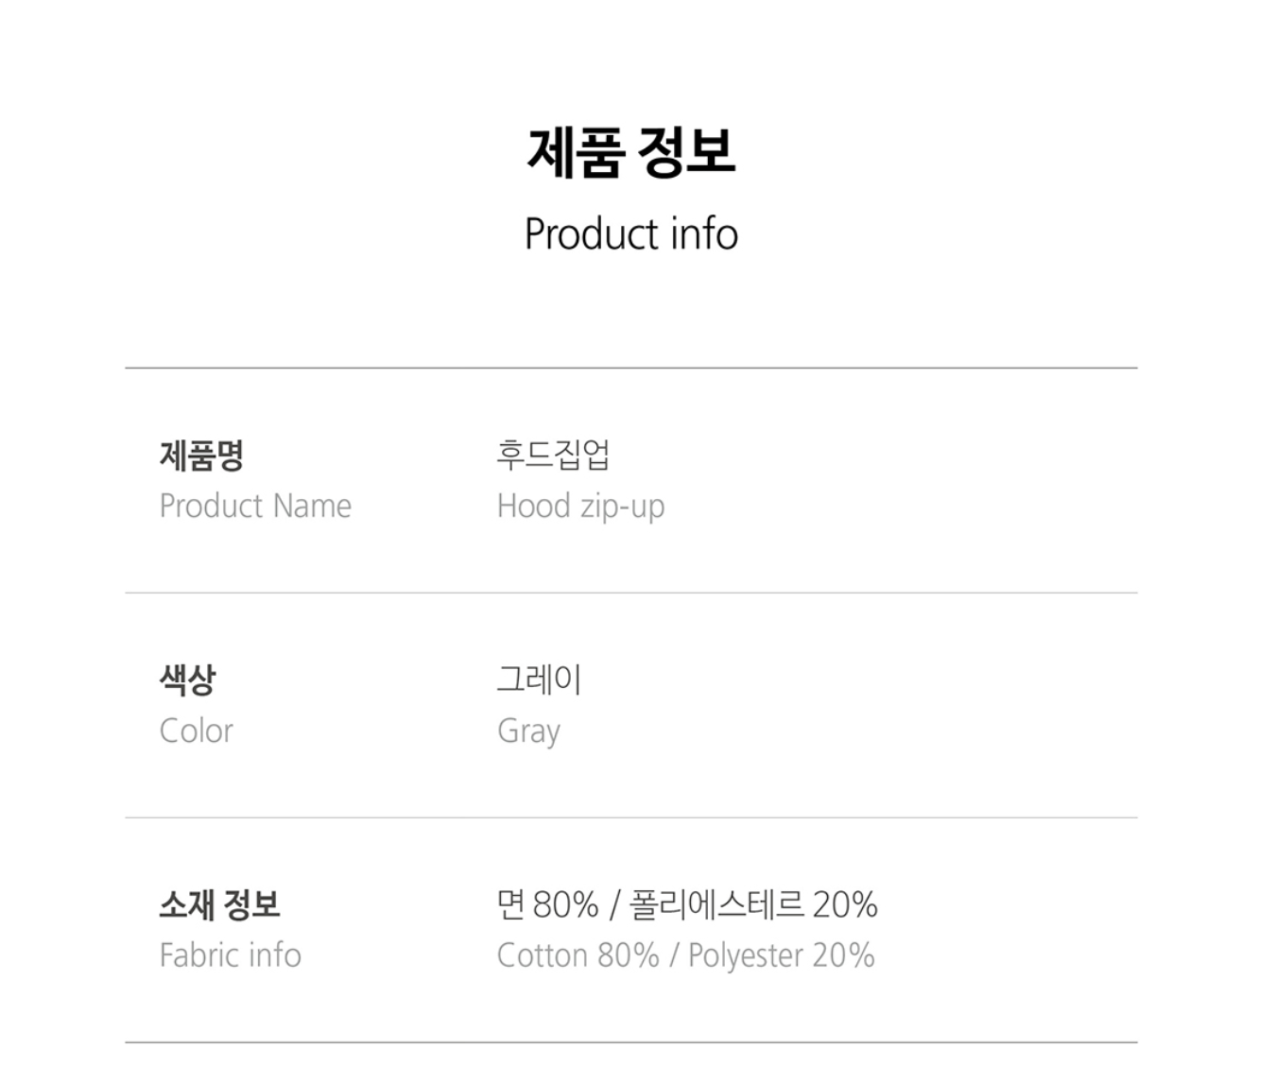Screen dimensions: 1276x1083
Task: Select the 제품명 row label
Action: [x=201, y=456]
